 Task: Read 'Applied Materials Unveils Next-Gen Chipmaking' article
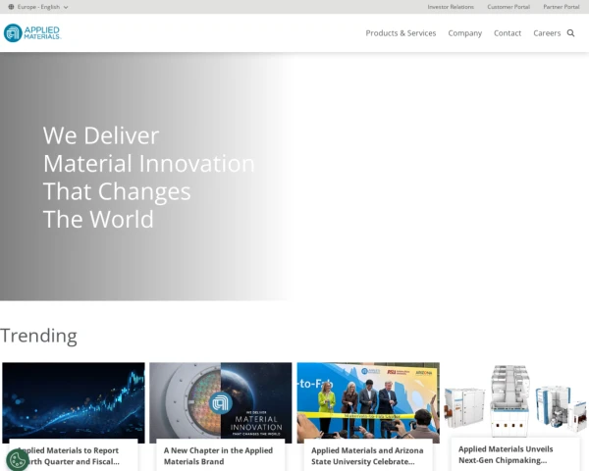506,454
